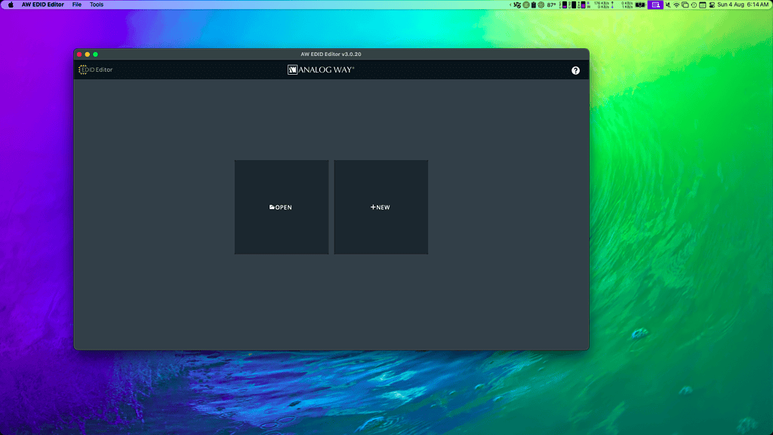This screenshot has width=773, height=435.
Task: Click the Wi-Fi status icon
Action: [x=676, y=5]
